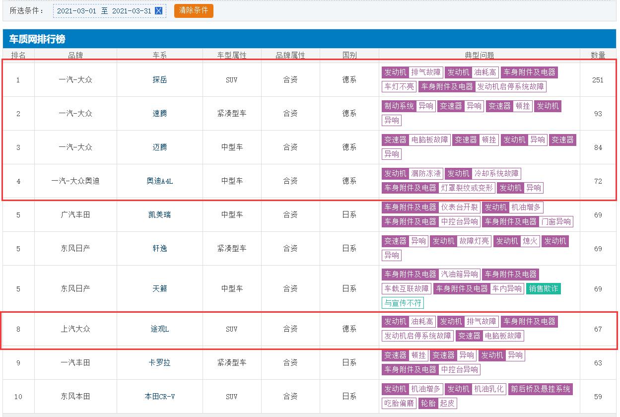The width and height of the screenshot is (620, 417).
Task: Open the 速腾 car series link
Action: click(x=160, y=114)
